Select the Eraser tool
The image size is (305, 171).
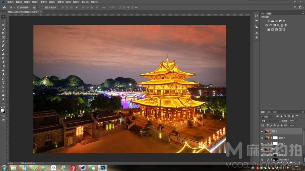3,62
